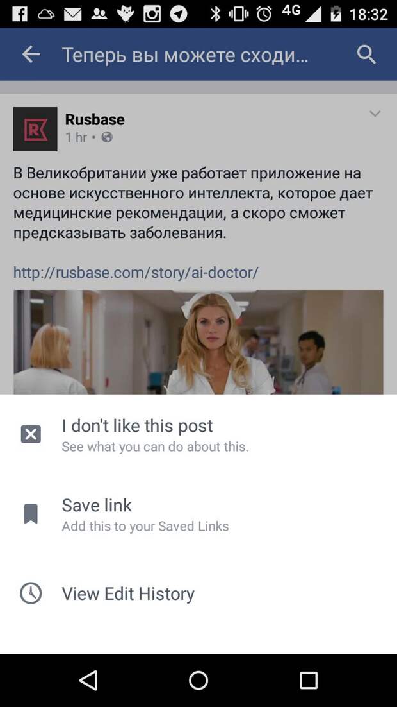Viewport: 397px width, 707px height.
Task: Select "Save link" menu entry
Action: click(x=199, y=514)
